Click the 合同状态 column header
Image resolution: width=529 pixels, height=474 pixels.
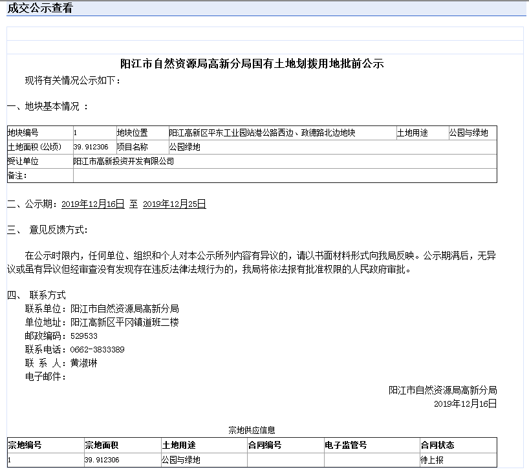[437, 445]
